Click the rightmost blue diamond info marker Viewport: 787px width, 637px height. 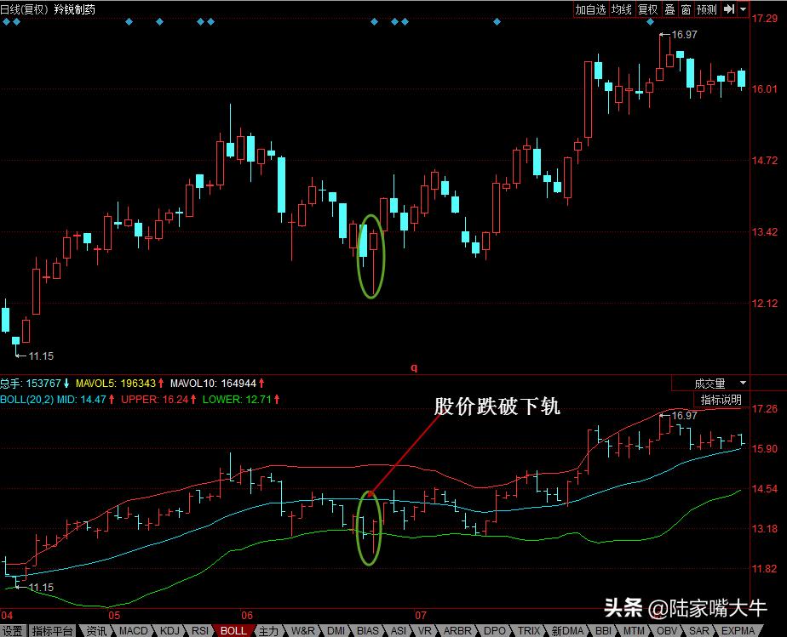coord(650,21)
